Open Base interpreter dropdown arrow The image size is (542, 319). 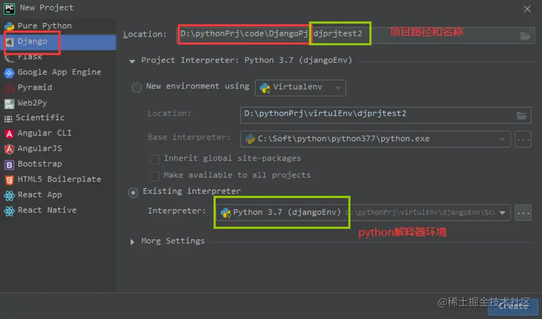click(x=502, y=140)
